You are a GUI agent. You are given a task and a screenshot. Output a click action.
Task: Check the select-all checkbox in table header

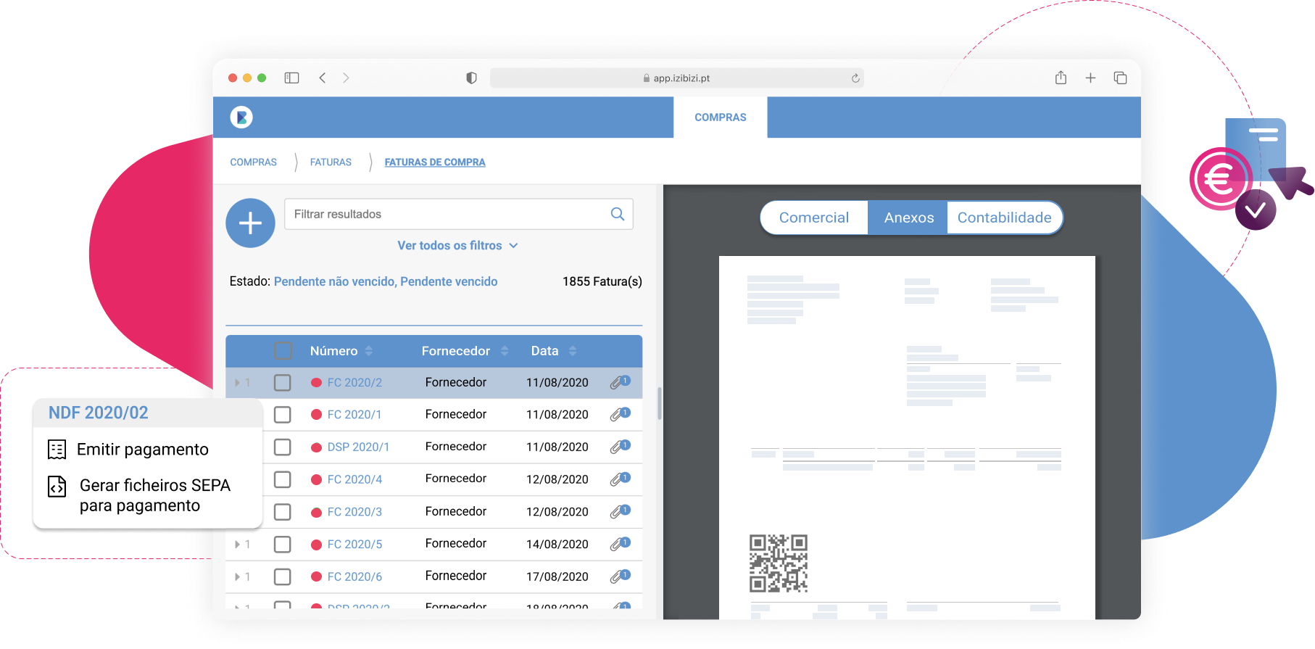[283, 351]
